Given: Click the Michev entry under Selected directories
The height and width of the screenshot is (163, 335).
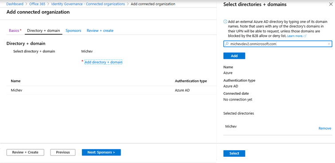Looking at the screenshot, I should [x=231, y=127].
